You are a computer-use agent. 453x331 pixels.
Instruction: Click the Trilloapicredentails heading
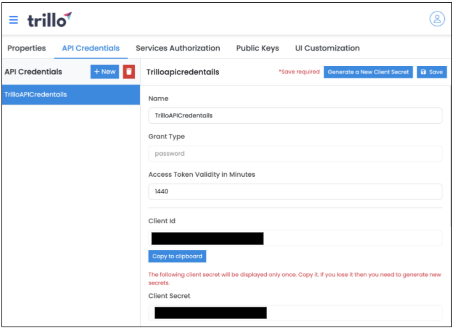click(x=183, y=72)
